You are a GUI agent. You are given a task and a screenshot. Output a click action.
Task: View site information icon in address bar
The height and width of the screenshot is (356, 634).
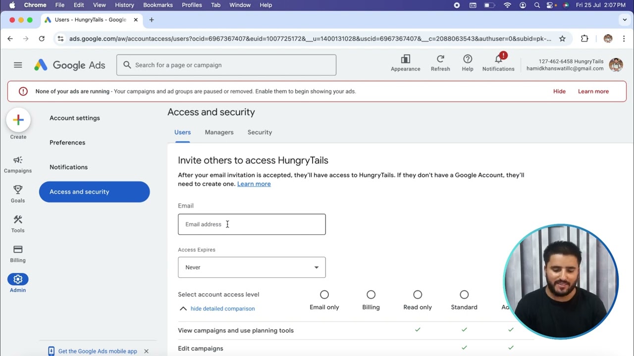tap(60, 39)
